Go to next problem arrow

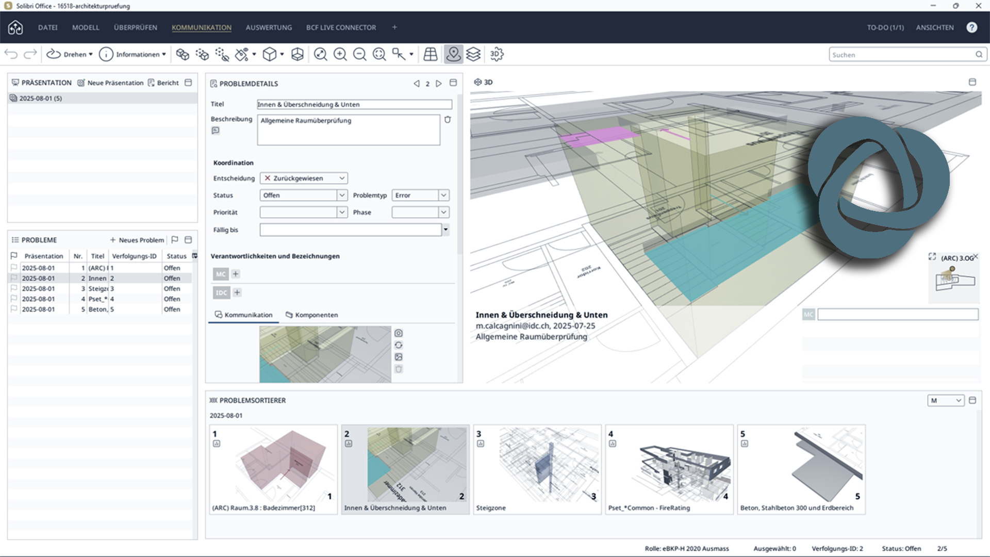[x=439, y=84]
